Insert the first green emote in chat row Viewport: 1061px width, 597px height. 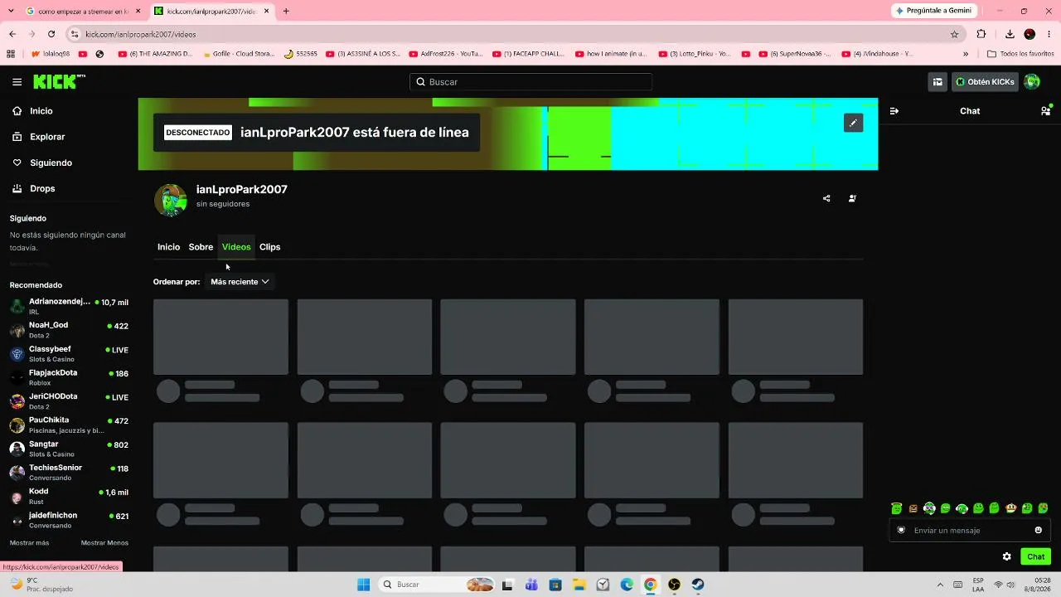coord(896,508)
